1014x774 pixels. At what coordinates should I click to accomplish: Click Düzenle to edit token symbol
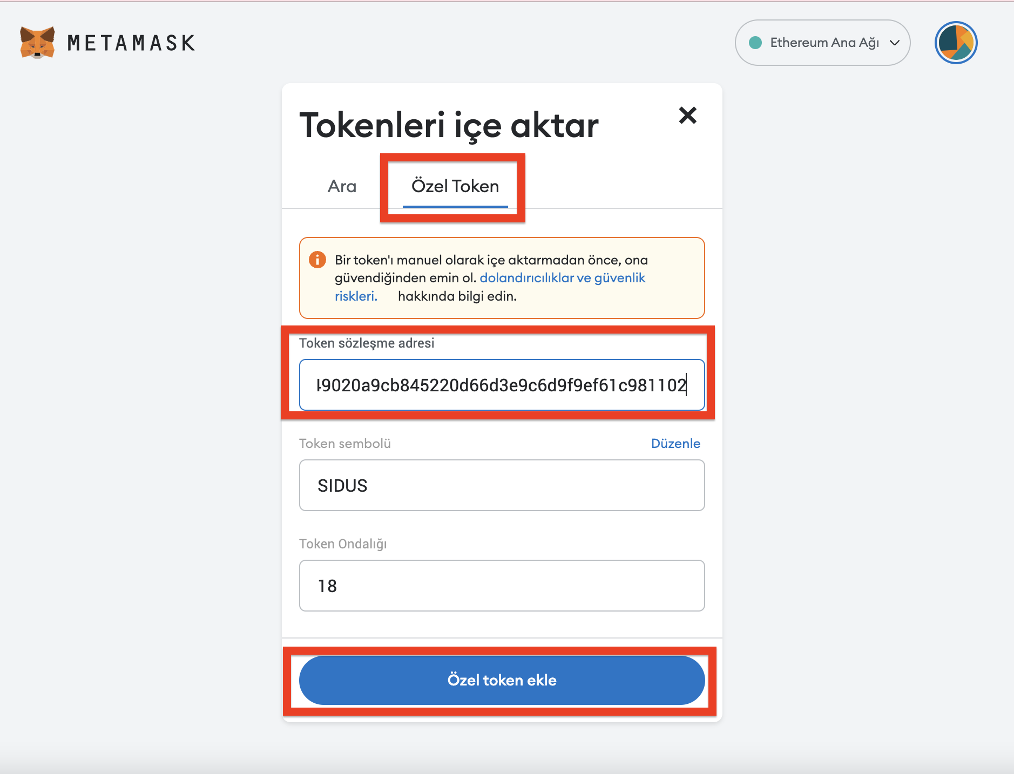(x=675, y=443)
